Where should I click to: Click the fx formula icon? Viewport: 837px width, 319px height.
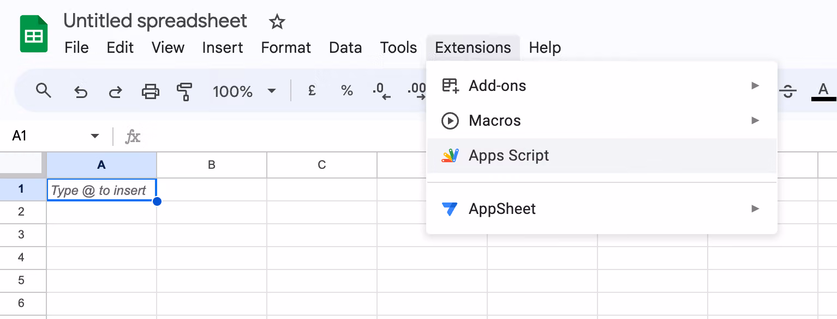point(133,136)
